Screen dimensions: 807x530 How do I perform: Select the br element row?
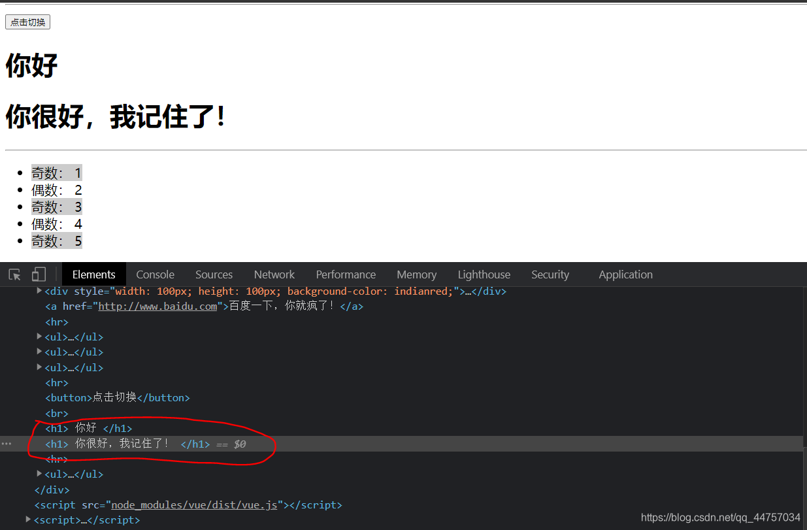pyautogui.click(x=57, y=413)
